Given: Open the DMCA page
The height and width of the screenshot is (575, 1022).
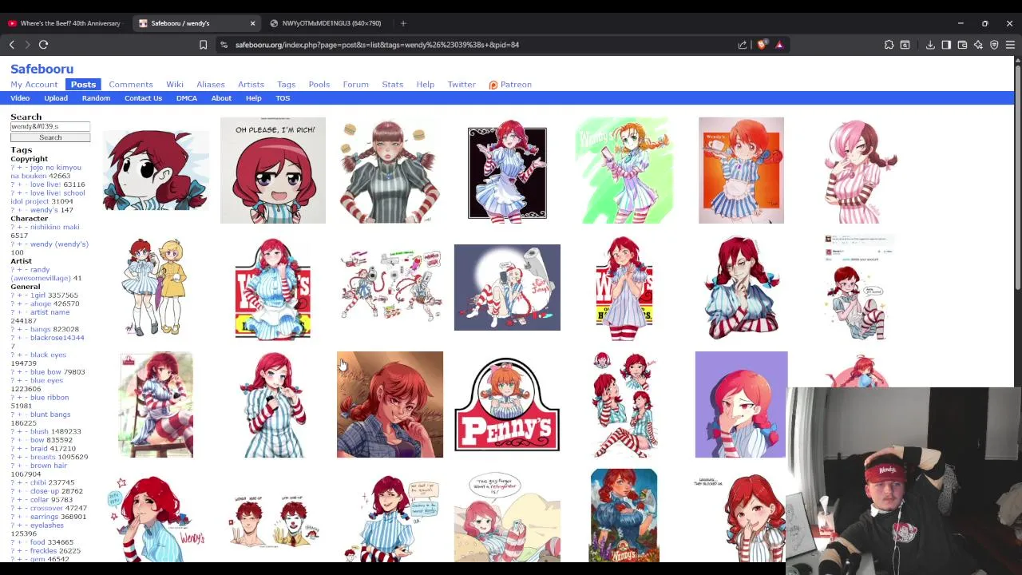Looking at the screenshot, I should 186,98.
